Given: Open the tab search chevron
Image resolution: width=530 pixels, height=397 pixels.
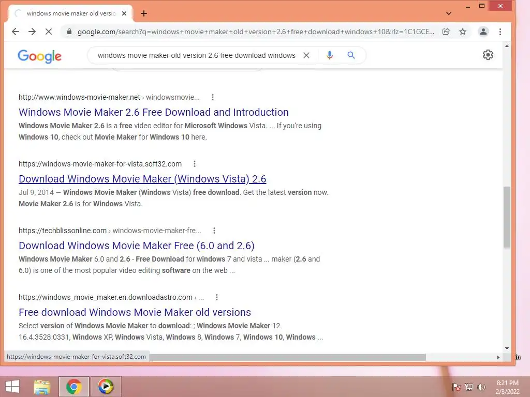Looking at the screenshot, I should pyautogui.click(x=449, y=13).
